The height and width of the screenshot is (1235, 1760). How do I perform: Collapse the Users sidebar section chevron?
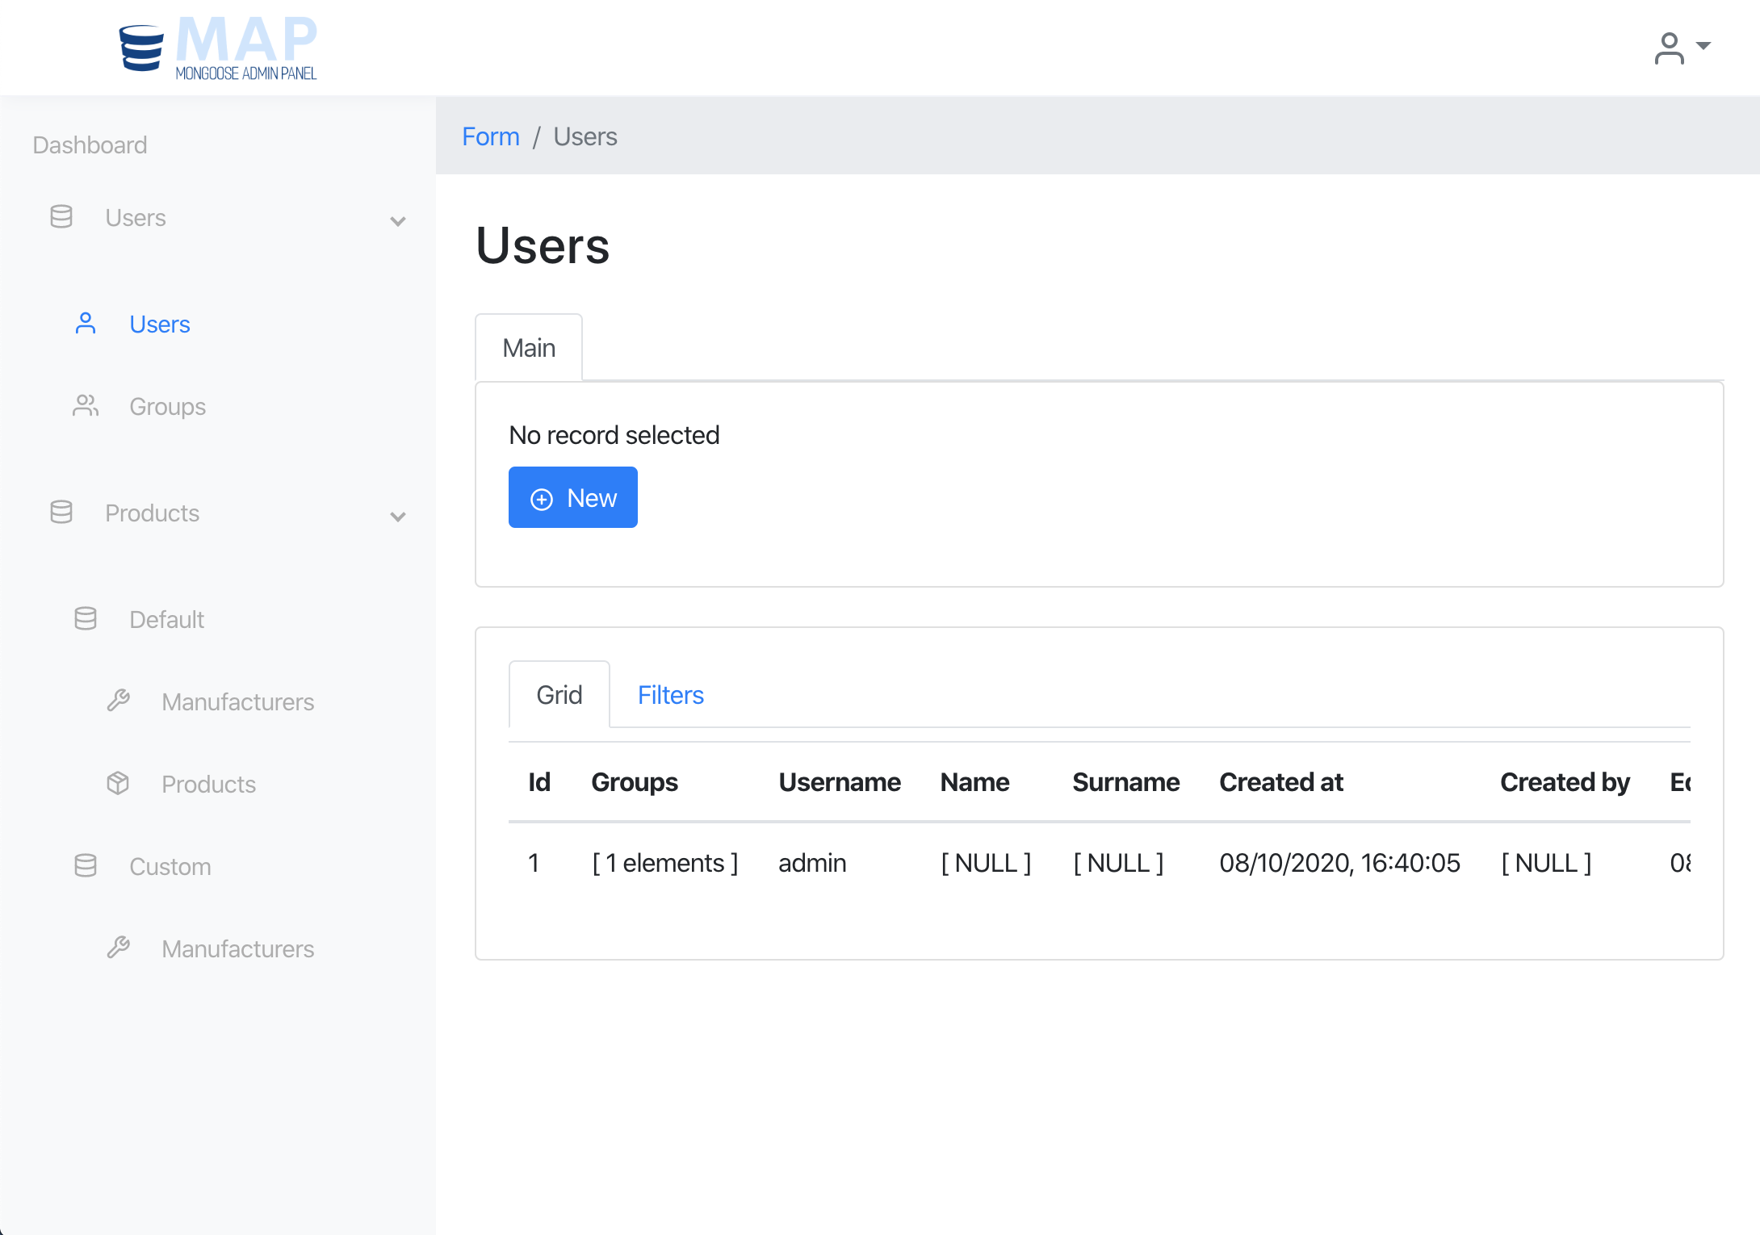[397, 220]
